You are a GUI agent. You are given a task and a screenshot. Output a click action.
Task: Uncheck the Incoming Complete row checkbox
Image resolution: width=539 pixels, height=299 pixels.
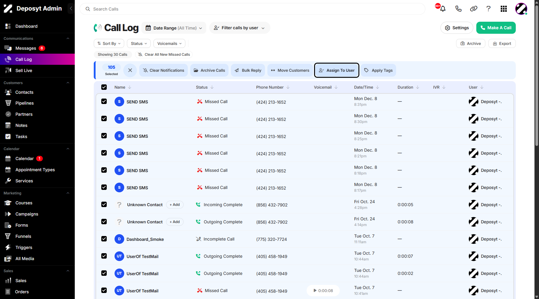pyautogui.click(x=104, y=204)
